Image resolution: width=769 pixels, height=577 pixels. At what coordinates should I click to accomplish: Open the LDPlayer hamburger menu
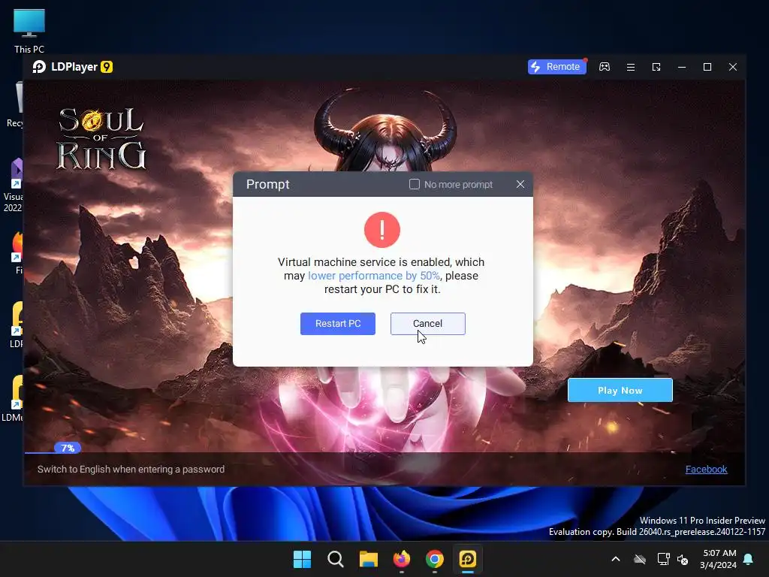(x=631, y=67)
